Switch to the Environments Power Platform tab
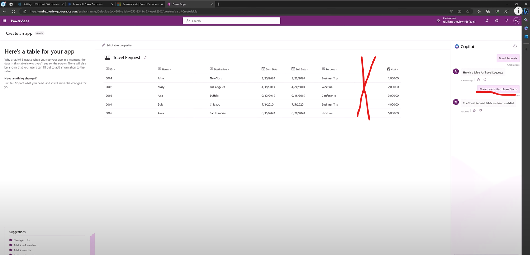Viewport: 530px width, 255px height. click(140, 4)
